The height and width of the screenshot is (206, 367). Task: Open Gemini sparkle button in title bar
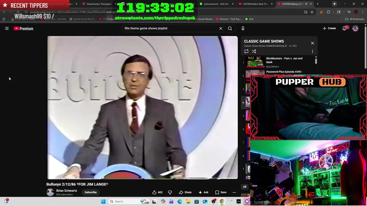335,4
